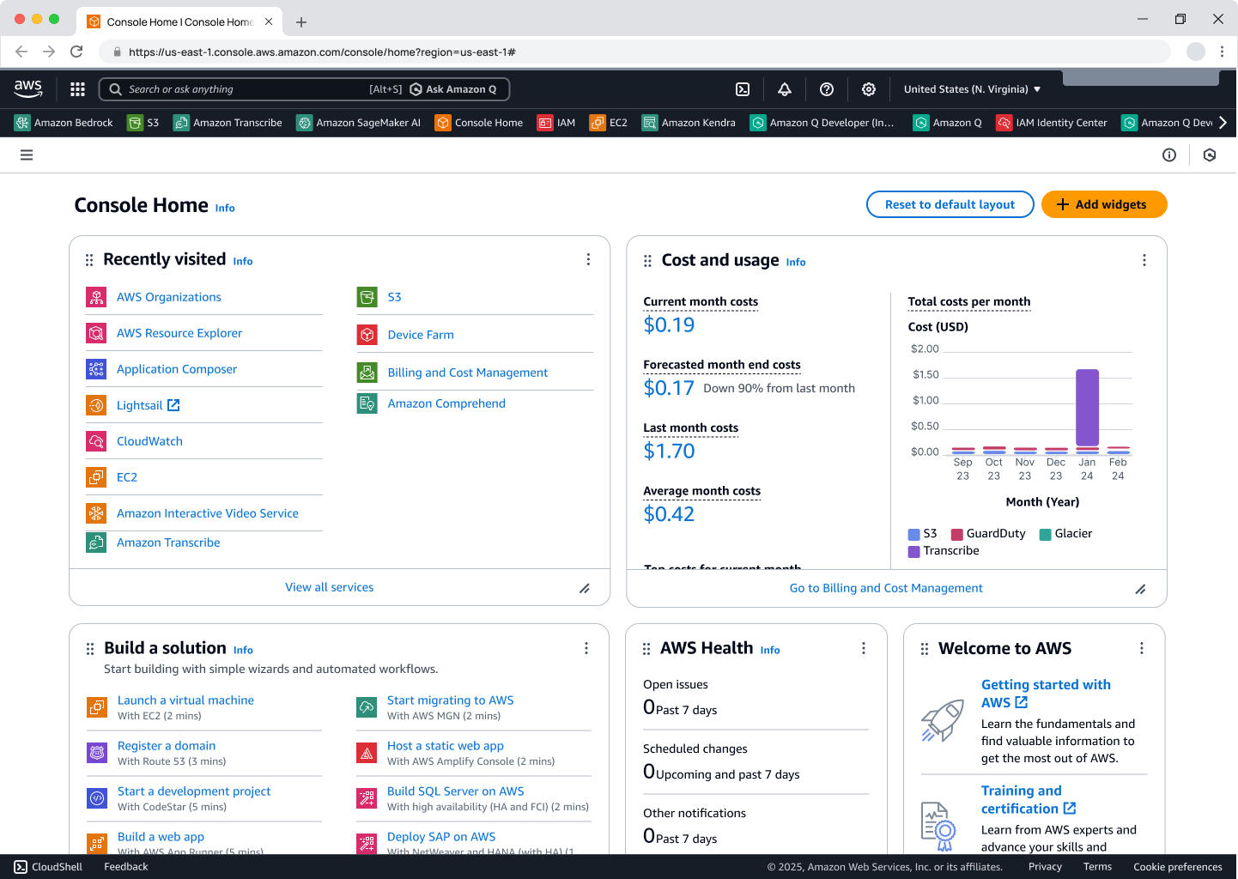Screen dimensions: 1238x879
Task: Open Billing and Cost Management recent link
Action: [x=468, y=373]
